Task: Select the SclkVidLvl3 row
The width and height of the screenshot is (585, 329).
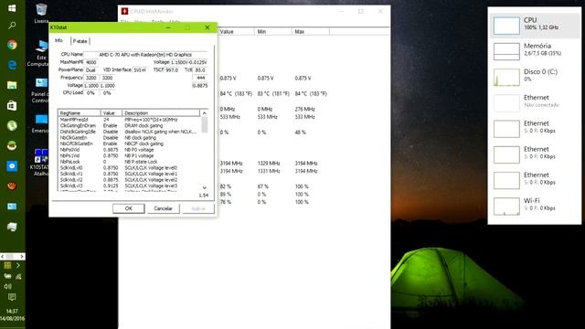Action: pos(129,186)
